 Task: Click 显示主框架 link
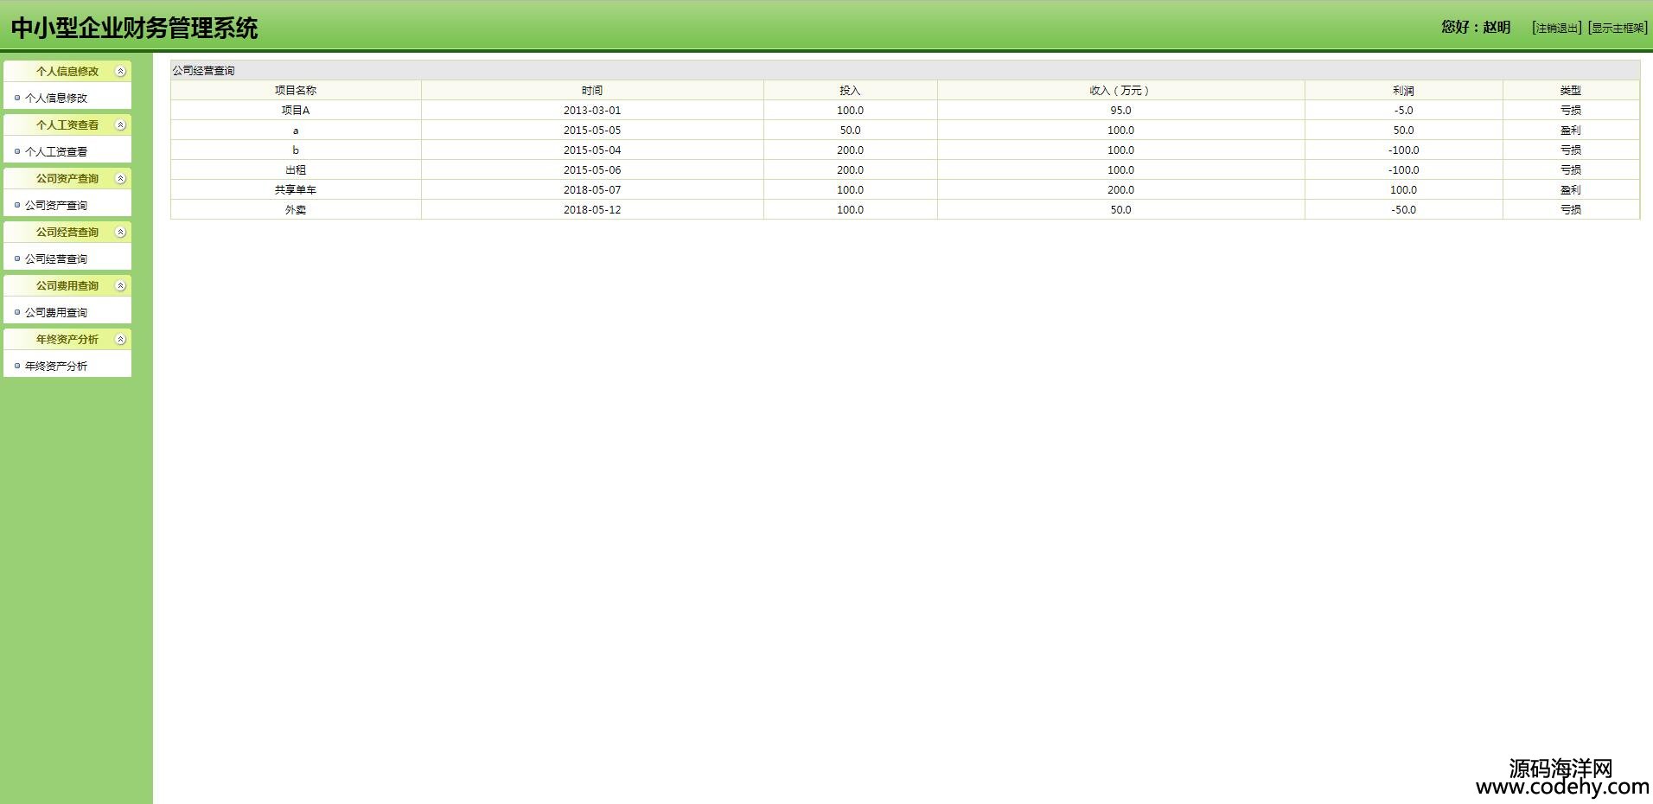tap(1618, 29)
